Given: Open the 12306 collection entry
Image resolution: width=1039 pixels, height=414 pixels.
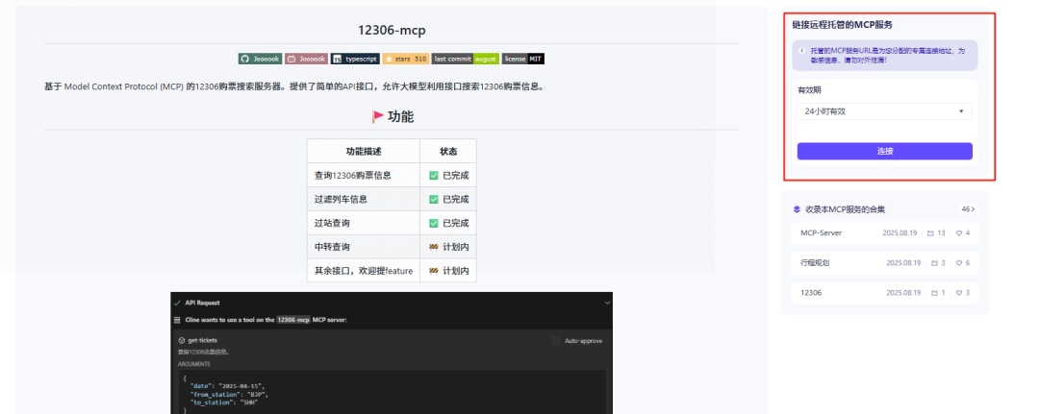Looking at the screenshot, I should 885,292.
